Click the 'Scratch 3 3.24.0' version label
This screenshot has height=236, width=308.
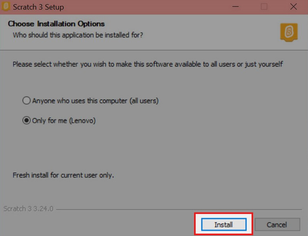28,209
